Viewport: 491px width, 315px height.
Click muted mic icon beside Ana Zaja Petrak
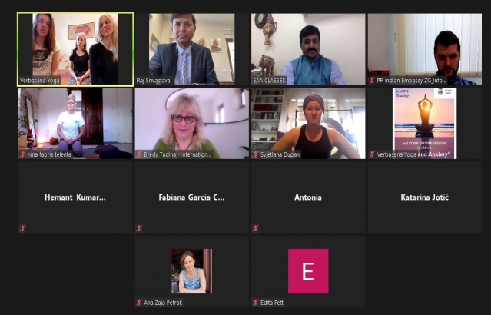(139, 303)
